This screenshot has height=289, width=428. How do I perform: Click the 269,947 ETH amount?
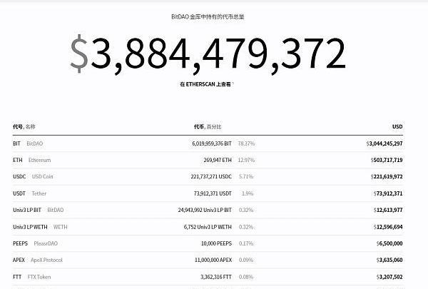218,160
